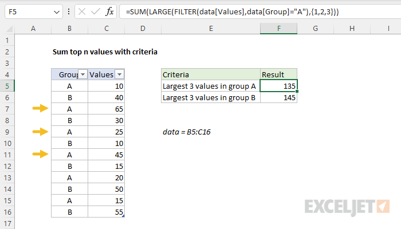Click the 'Criteria' header cell
This screenshot has width=401, height=229.
[211, 74]
